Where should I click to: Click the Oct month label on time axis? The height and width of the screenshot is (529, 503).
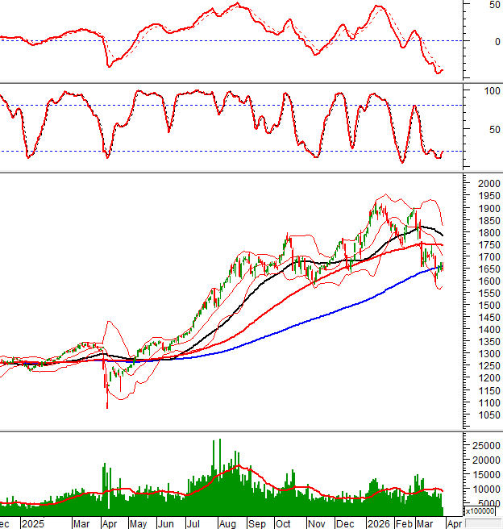[283, 523]
